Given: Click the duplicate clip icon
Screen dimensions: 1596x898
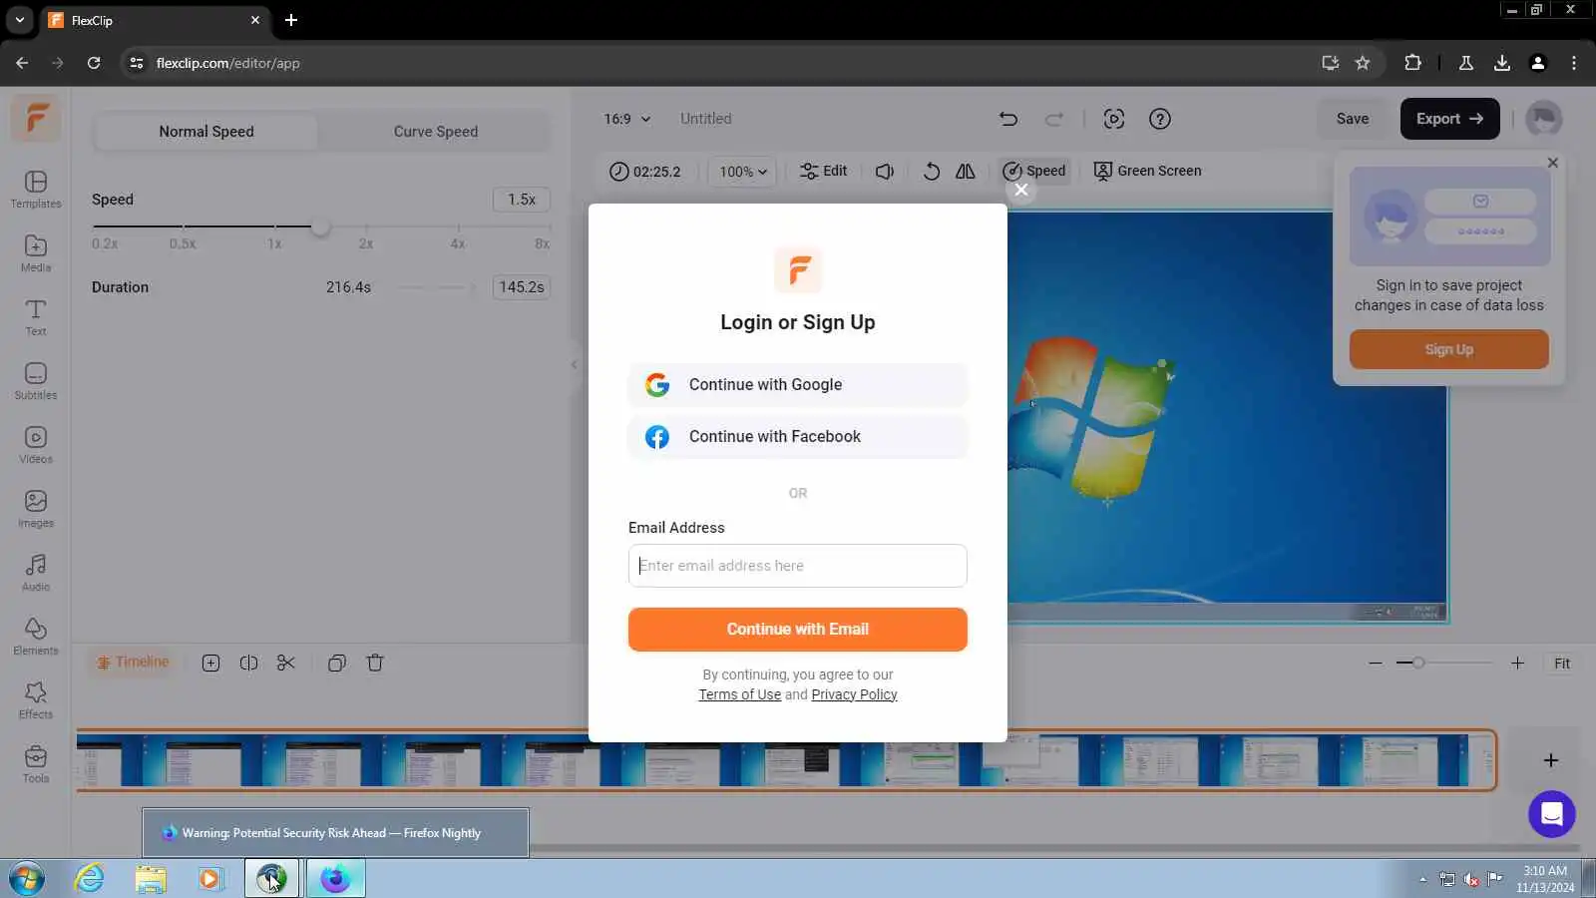Looking at the screenshot, I should (337, 663).
